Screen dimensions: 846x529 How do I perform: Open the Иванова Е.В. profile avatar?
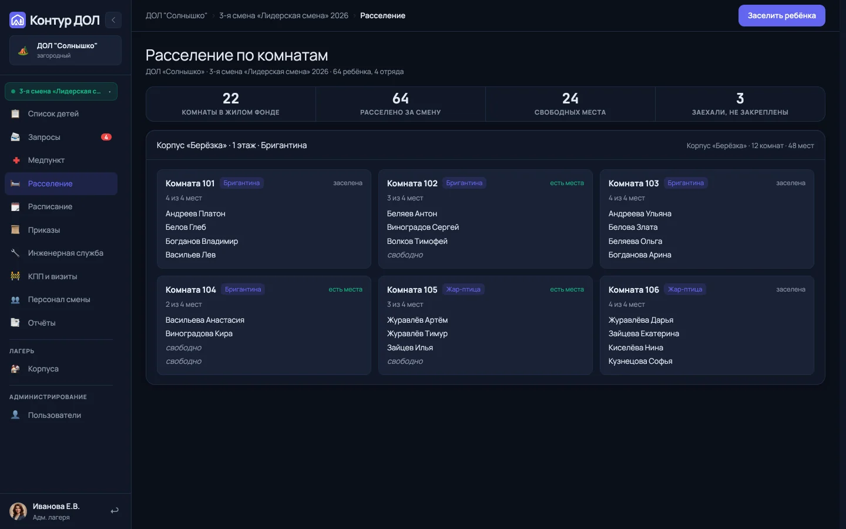click(x=18, y=511)
